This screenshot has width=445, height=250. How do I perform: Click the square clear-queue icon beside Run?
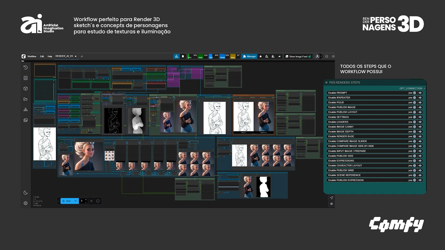98,201
